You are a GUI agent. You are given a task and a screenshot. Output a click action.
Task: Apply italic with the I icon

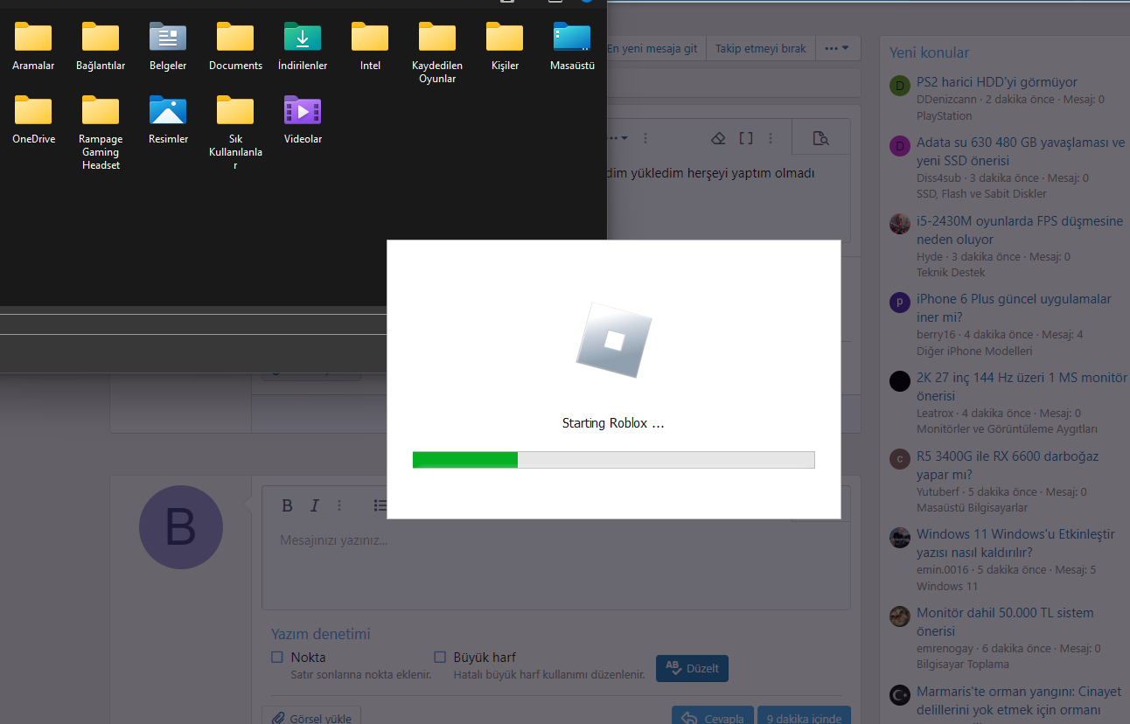[314, 505]
